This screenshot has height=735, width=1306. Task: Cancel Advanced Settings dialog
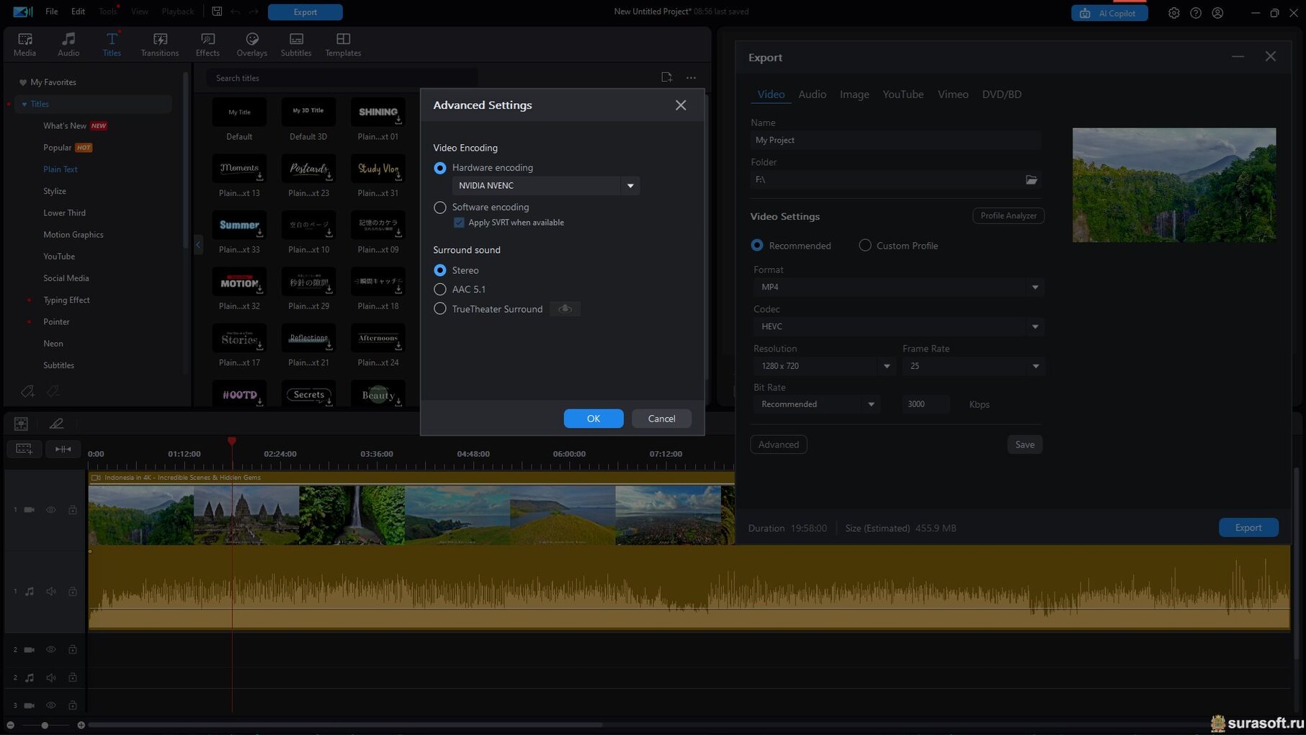click(x=661, y=419)
